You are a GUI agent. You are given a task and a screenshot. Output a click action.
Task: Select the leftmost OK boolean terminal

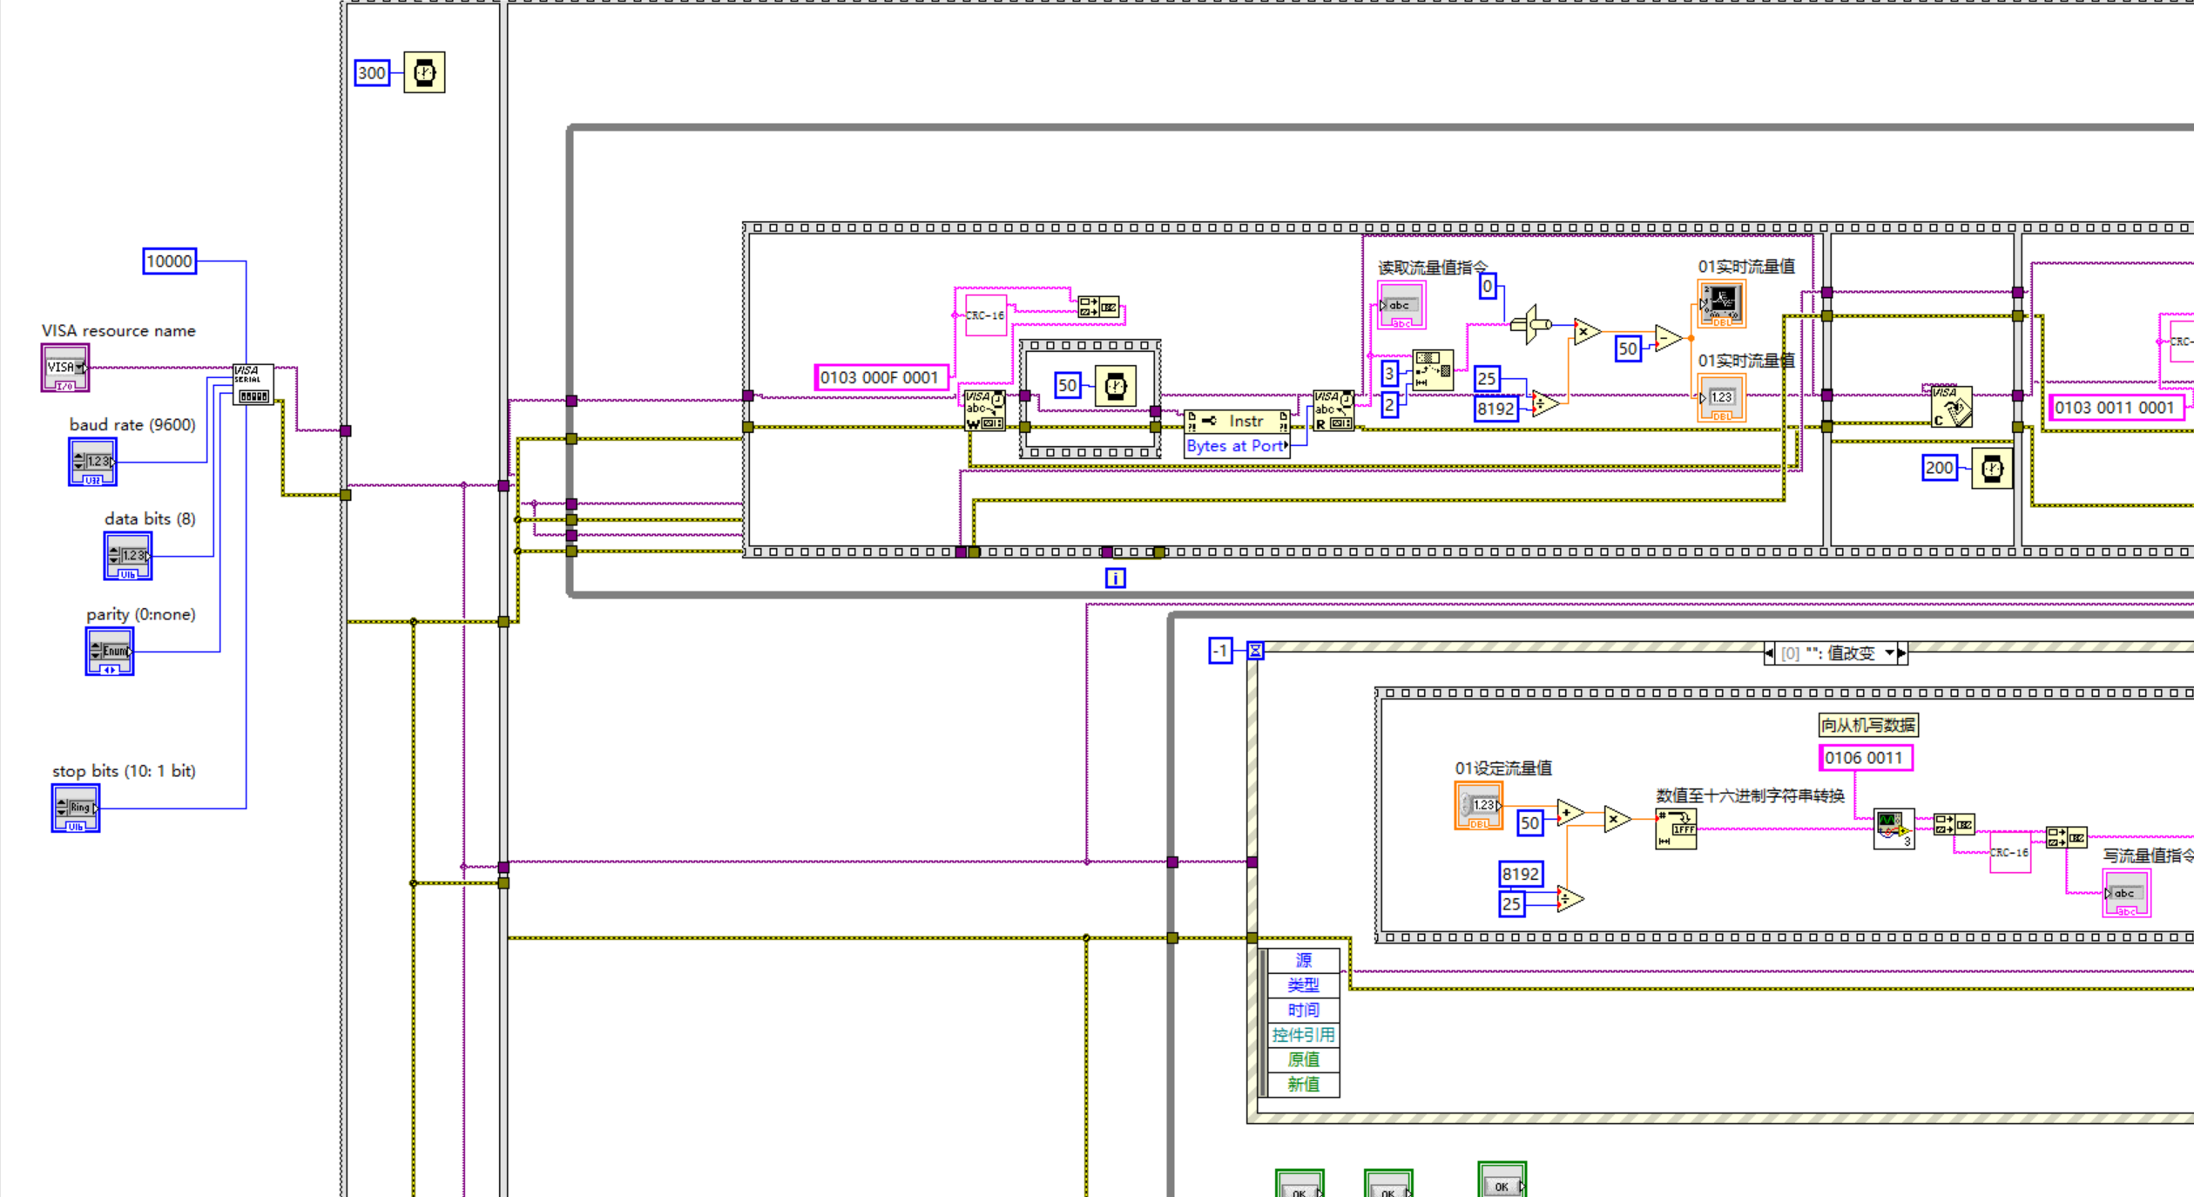[1299, 1187]
